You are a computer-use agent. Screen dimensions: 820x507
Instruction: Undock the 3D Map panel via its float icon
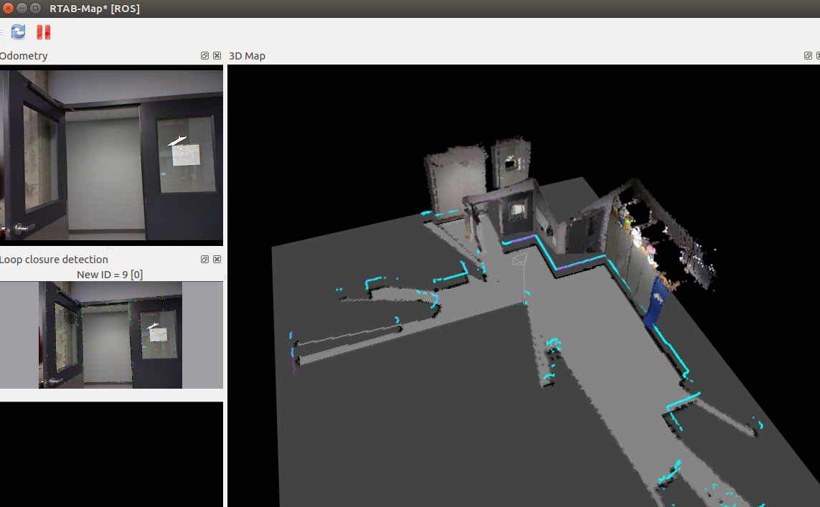pos(808,55)
